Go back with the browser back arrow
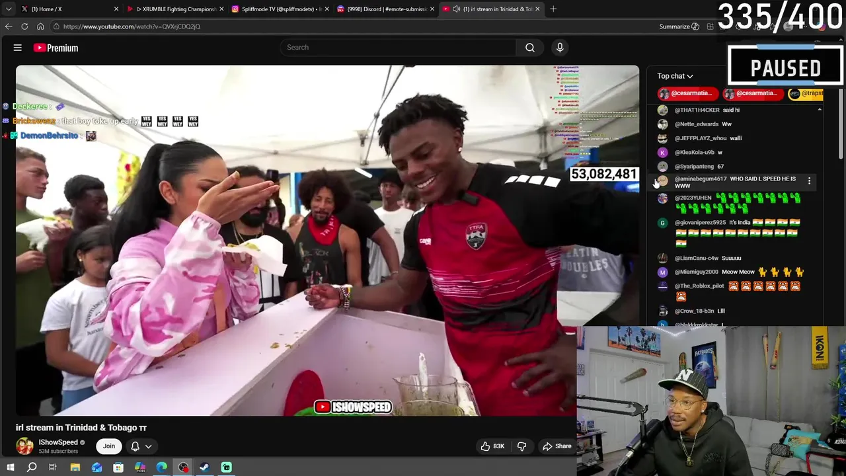 pos(9,26)
